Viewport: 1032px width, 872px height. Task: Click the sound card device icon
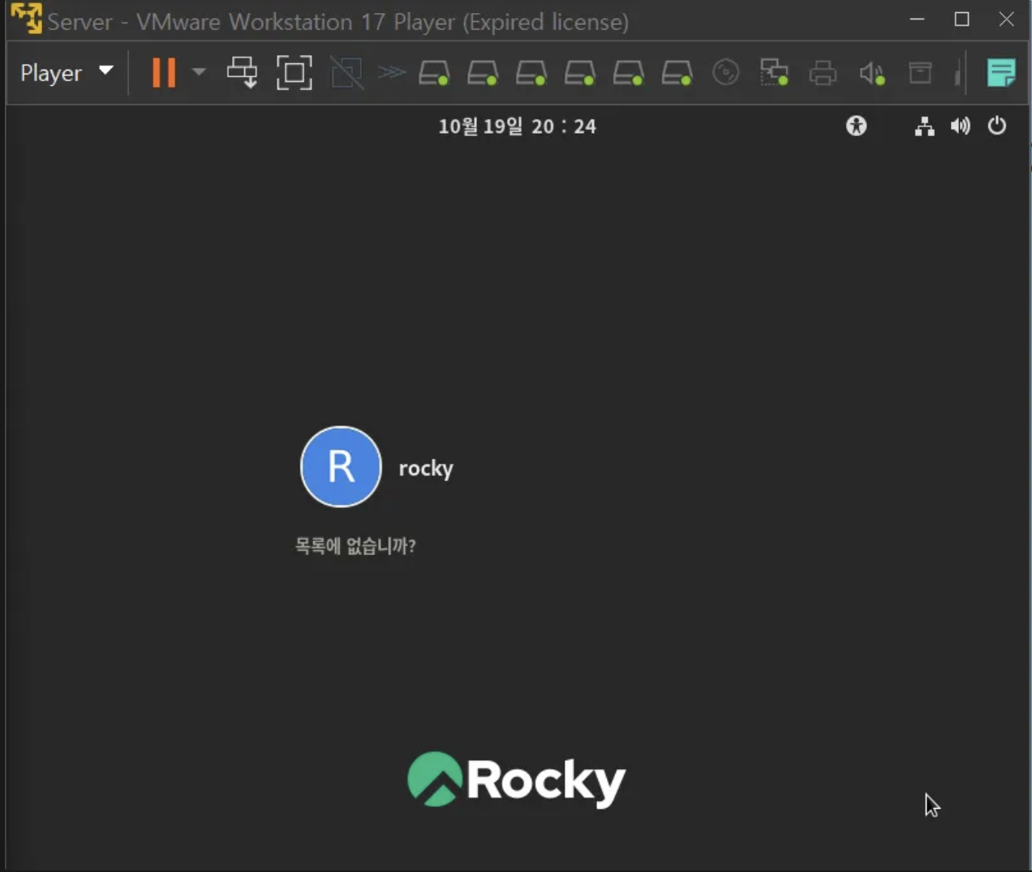pos(872,73)
